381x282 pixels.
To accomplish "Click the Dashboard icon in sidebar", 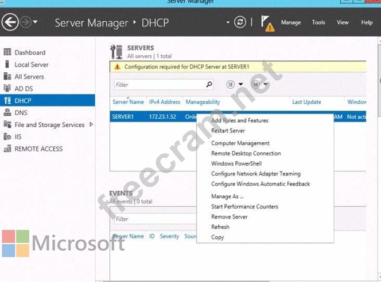I will pyautogui.click(x=7, y=52).
